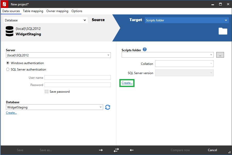The height and width of the screenshot is (155, 232).
Task: Select Windows authentication
Action: [x=8, y=63]
